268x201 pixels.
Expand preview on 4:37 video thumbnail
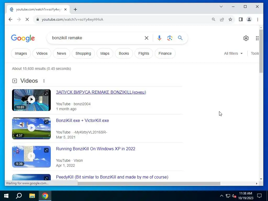coord(46,122)
